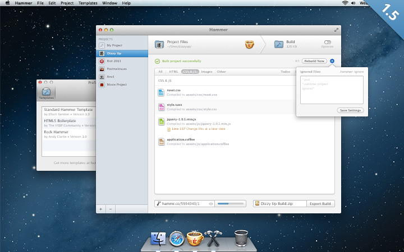Open the Window menu

(x=110, y=3)
